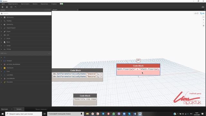Click the green notification indicator icon

pyautogui.click(x=62, y=4)
